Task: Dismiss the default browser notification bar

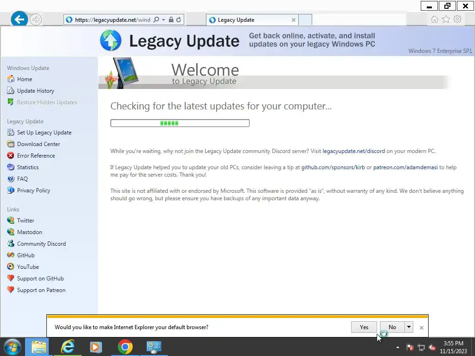Action: click(421, 328)
